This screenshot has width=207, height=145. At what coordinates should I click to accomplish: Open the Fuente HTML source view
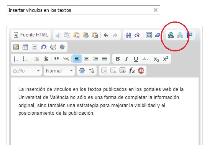pyautogui.click(x=31, y=35)
